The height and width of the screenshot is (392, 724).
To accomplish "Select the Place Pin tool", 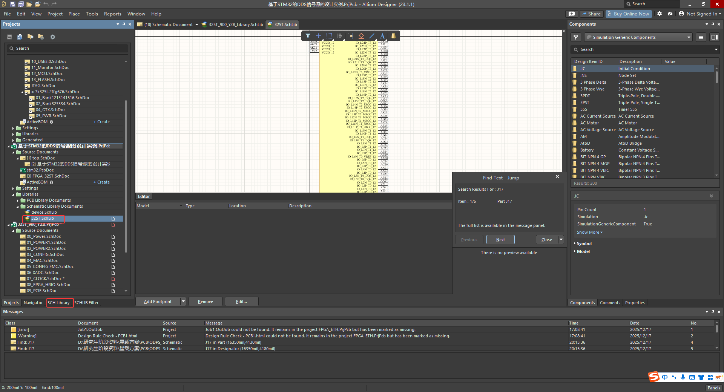I will click(351, 36).
